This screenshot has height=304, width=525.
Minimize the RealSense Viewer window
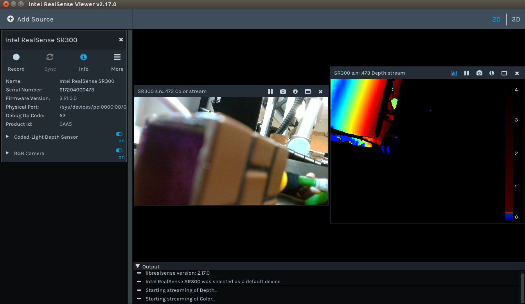click(13, 4)
